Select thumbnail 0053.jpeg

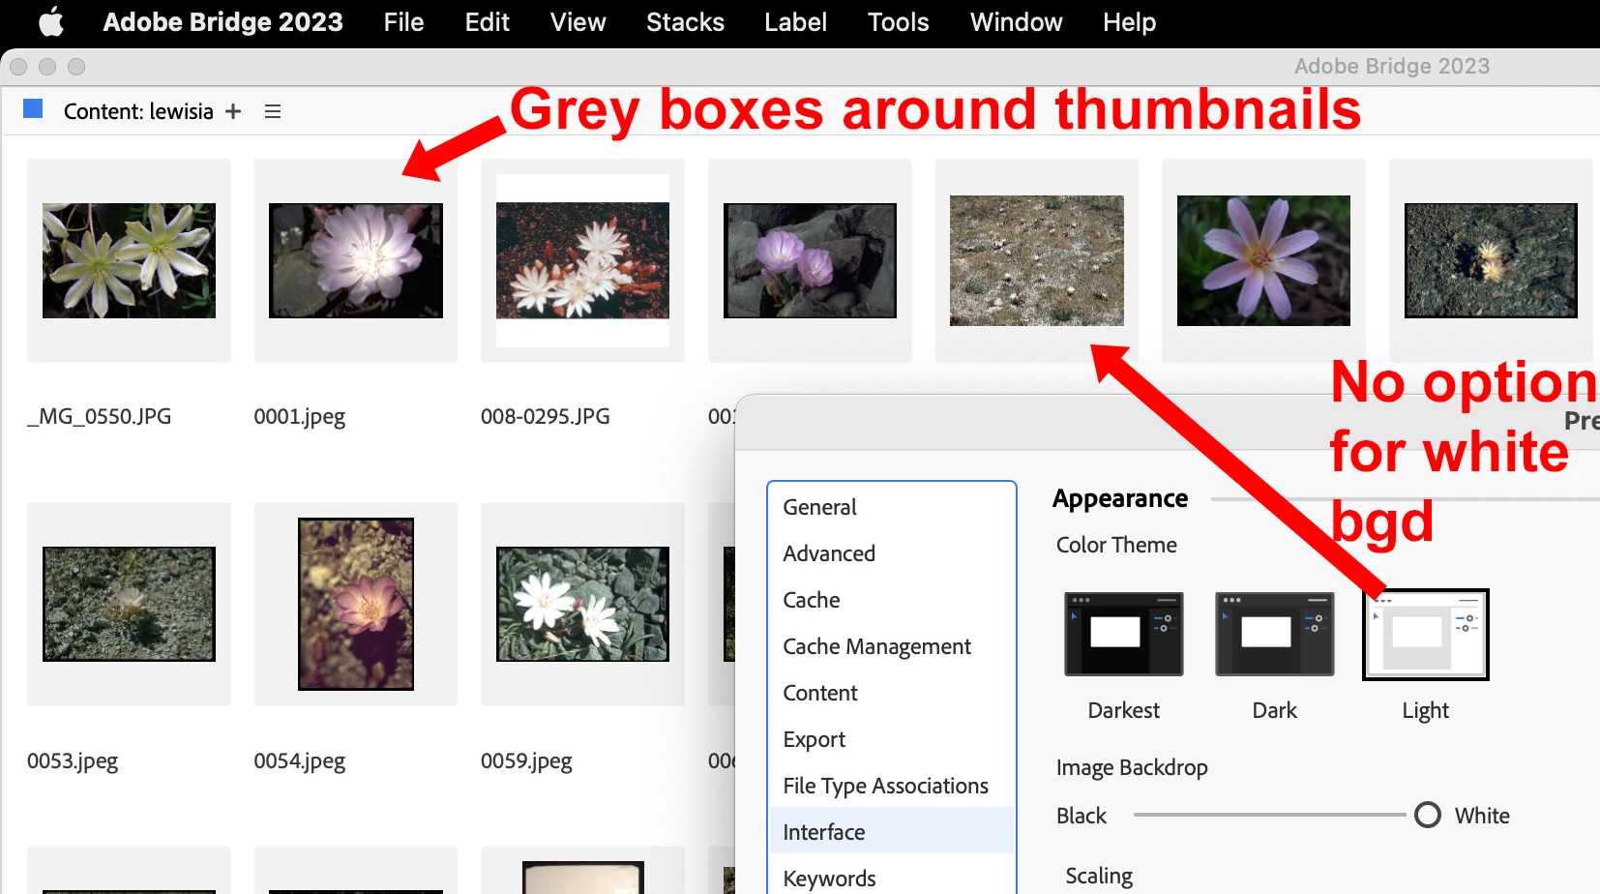(129, 604)
